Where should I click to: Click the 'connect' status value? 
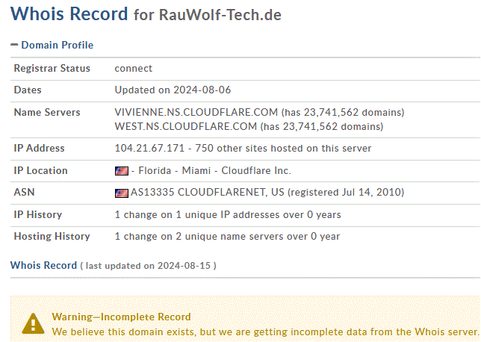coord(133,68)
